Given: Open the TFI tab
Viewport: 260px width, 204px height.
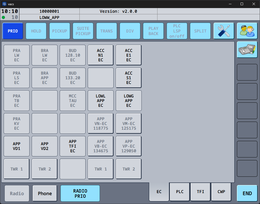Looking at the screenshot, I should 201,192.
